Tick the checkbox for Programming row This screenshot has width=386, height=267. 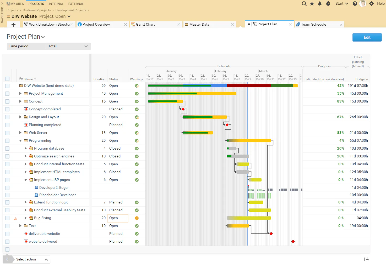coord(7,141)
